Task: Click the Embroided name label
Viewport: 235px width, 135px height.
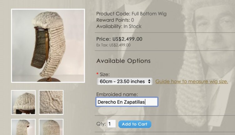Action: click(x=117, y=94)
